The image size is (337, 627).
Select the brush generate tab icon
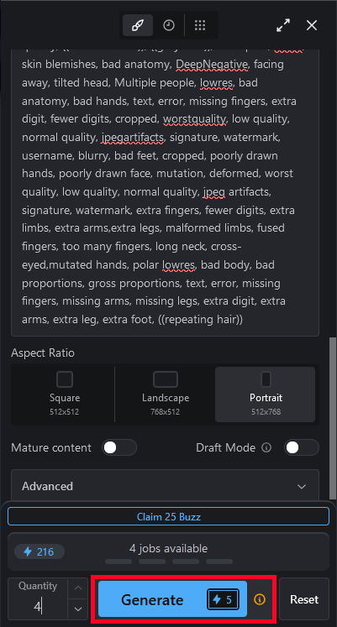tap(137, 25)
